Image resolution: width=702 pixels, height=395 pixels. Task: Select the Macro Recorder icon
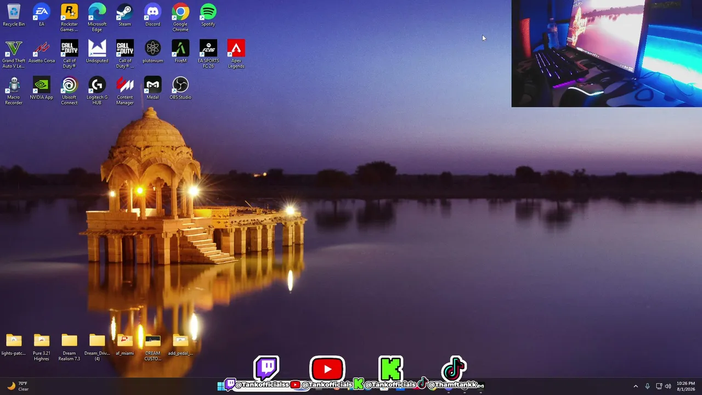14,91
